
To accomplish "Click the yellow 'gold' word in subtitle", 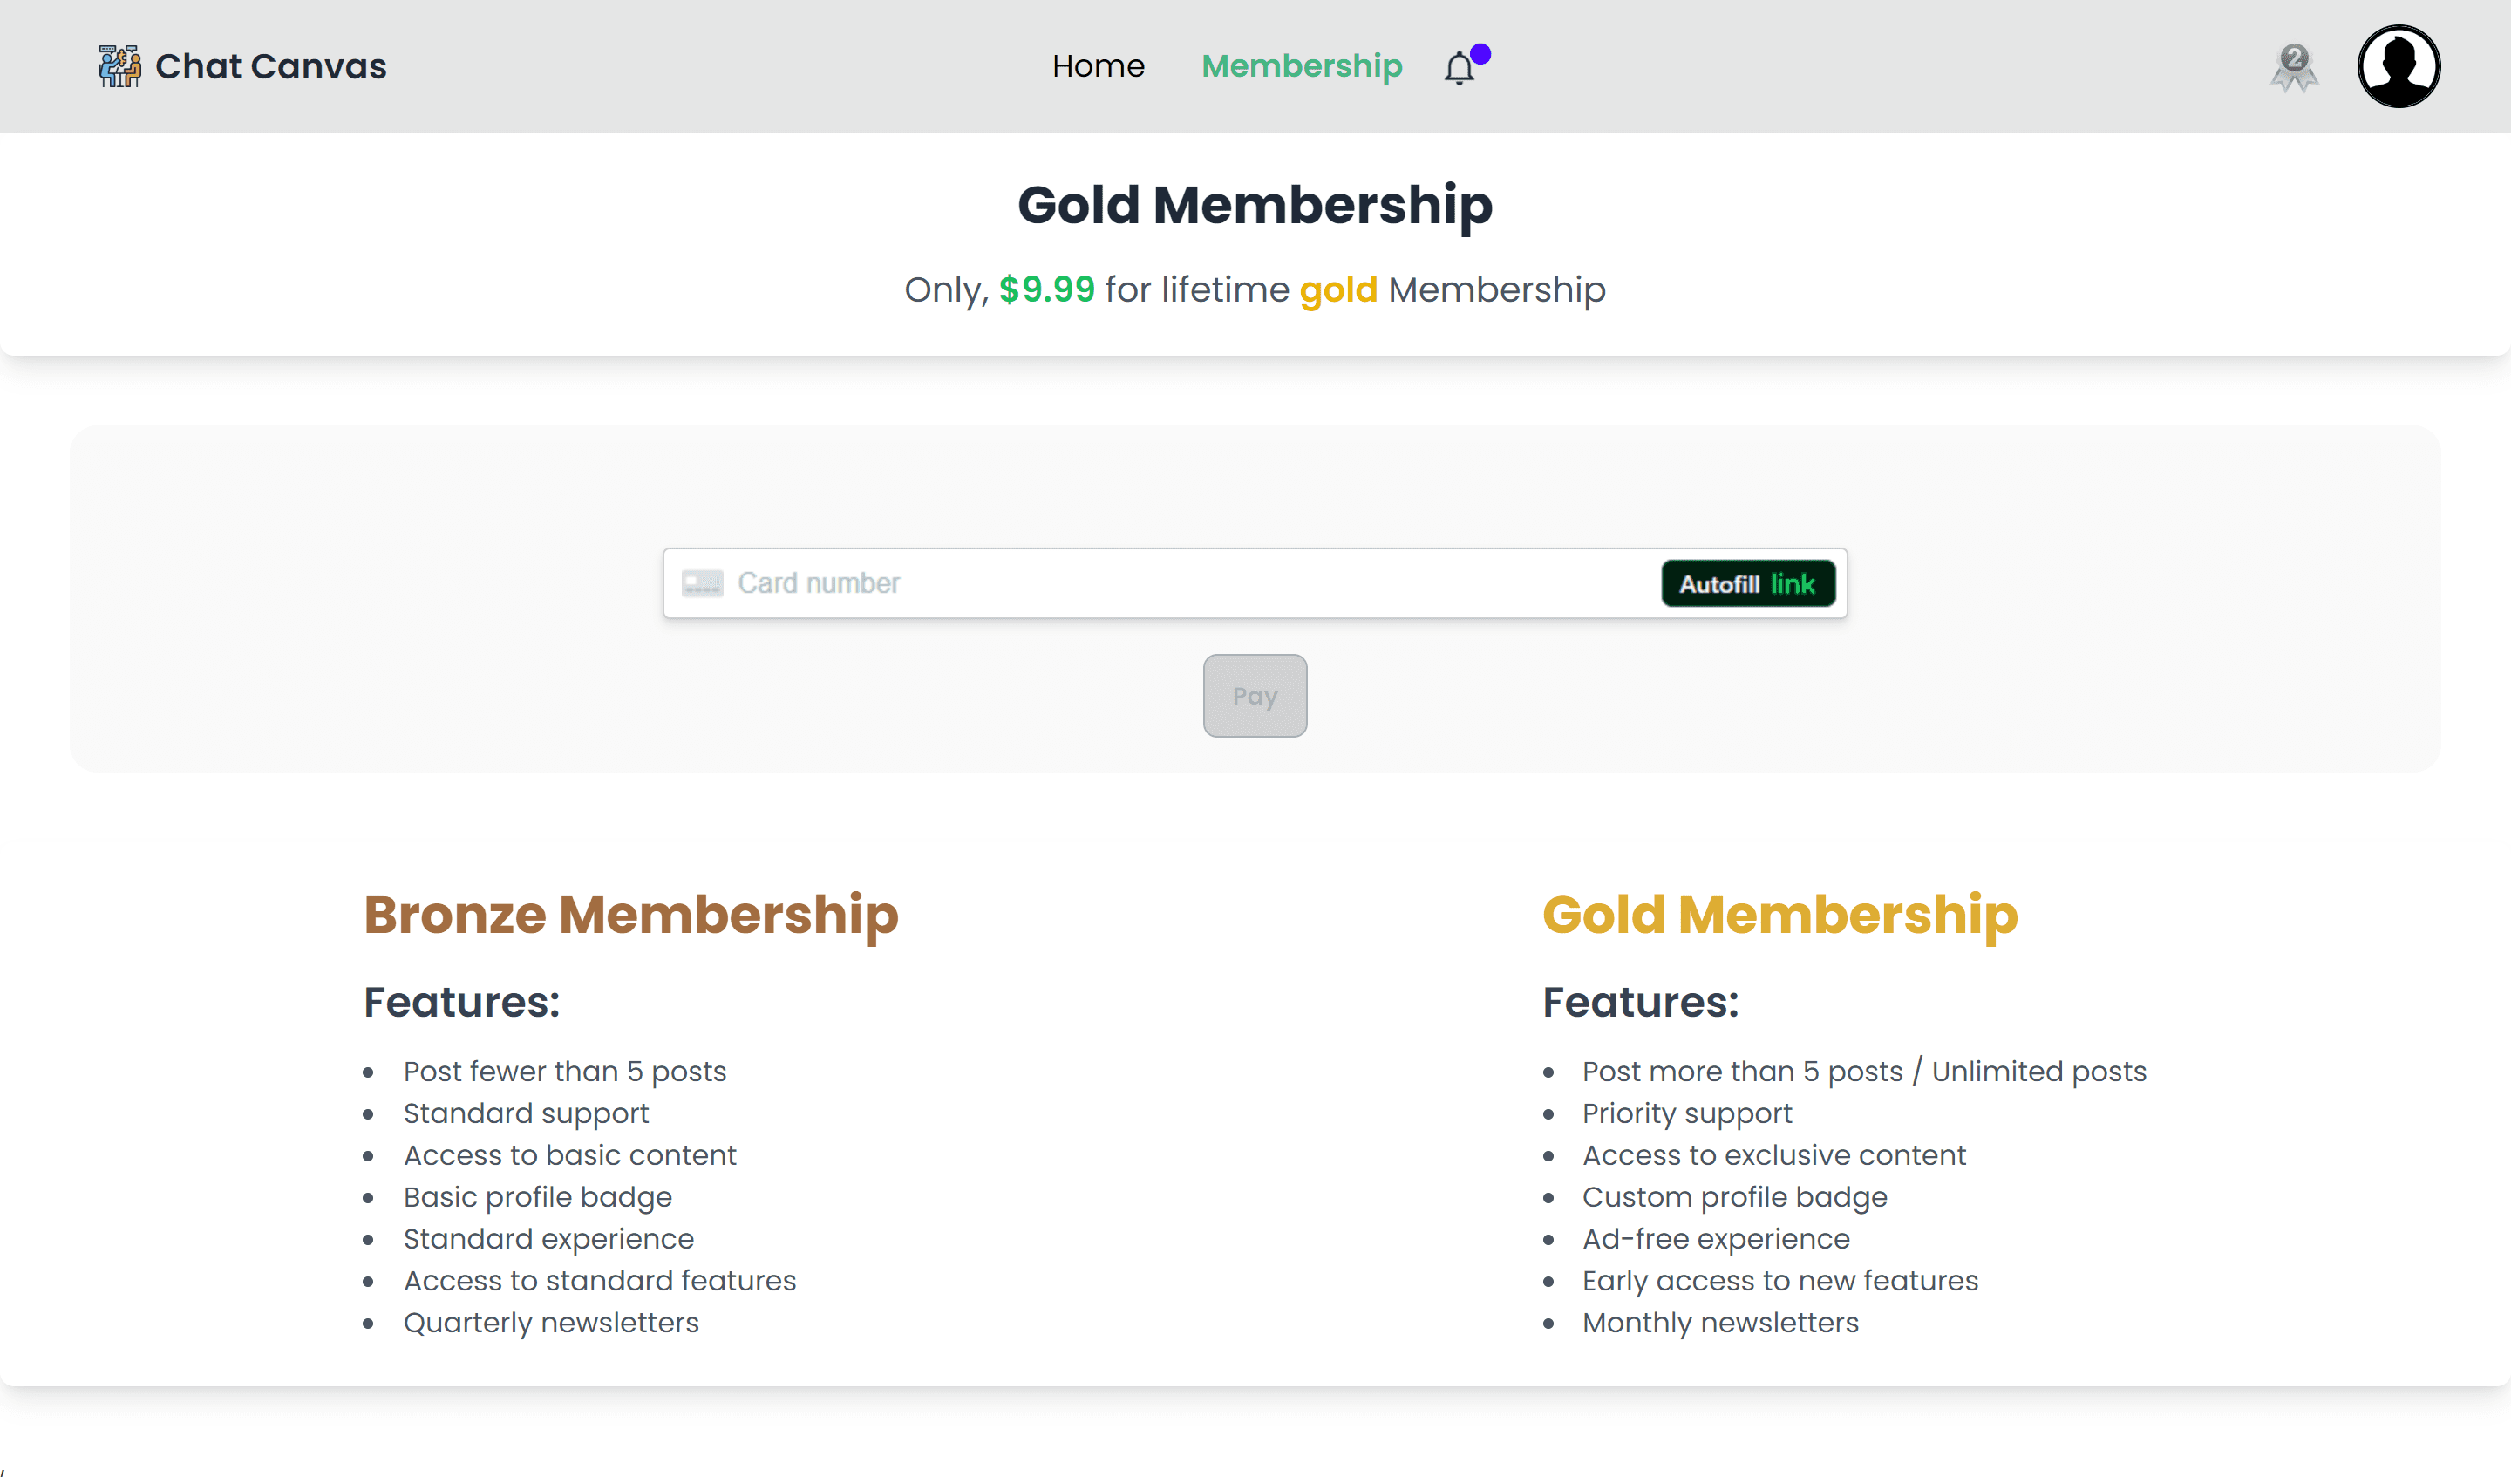I will pyautogui.click(x=1338, y=290).
